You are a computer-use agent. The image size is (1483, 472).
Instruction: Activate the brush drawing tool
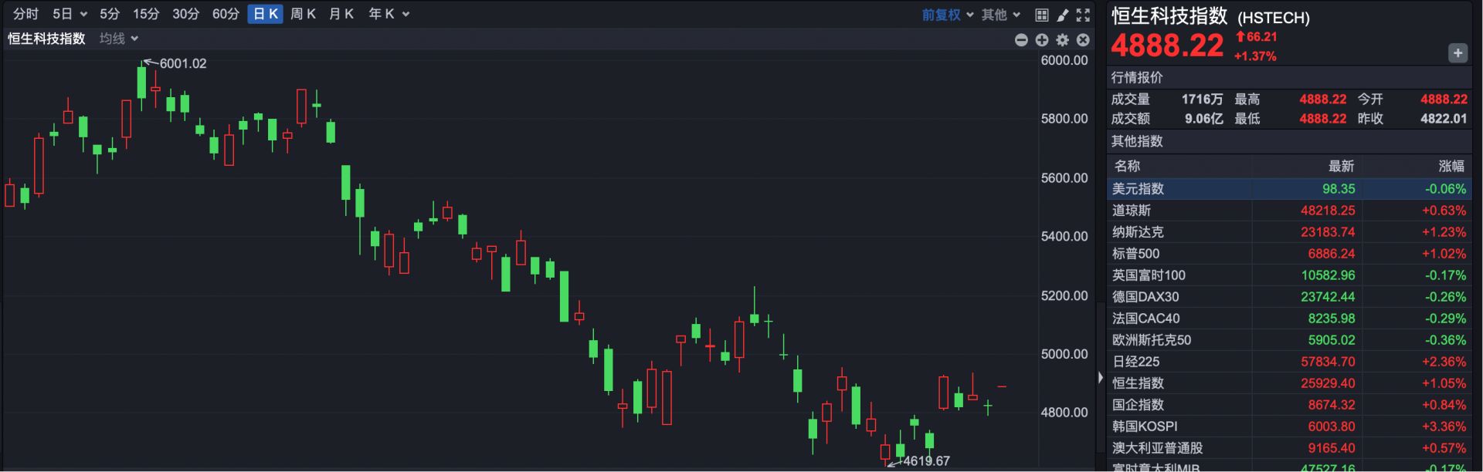[1063, 15]
